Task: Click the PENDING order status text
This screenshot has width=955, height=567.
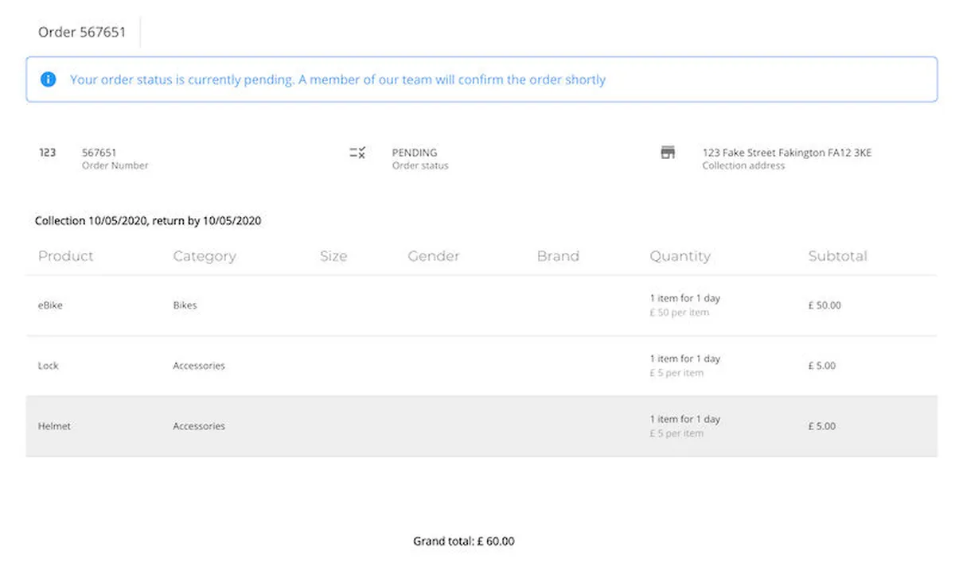Action: click(x=415, y=153)
